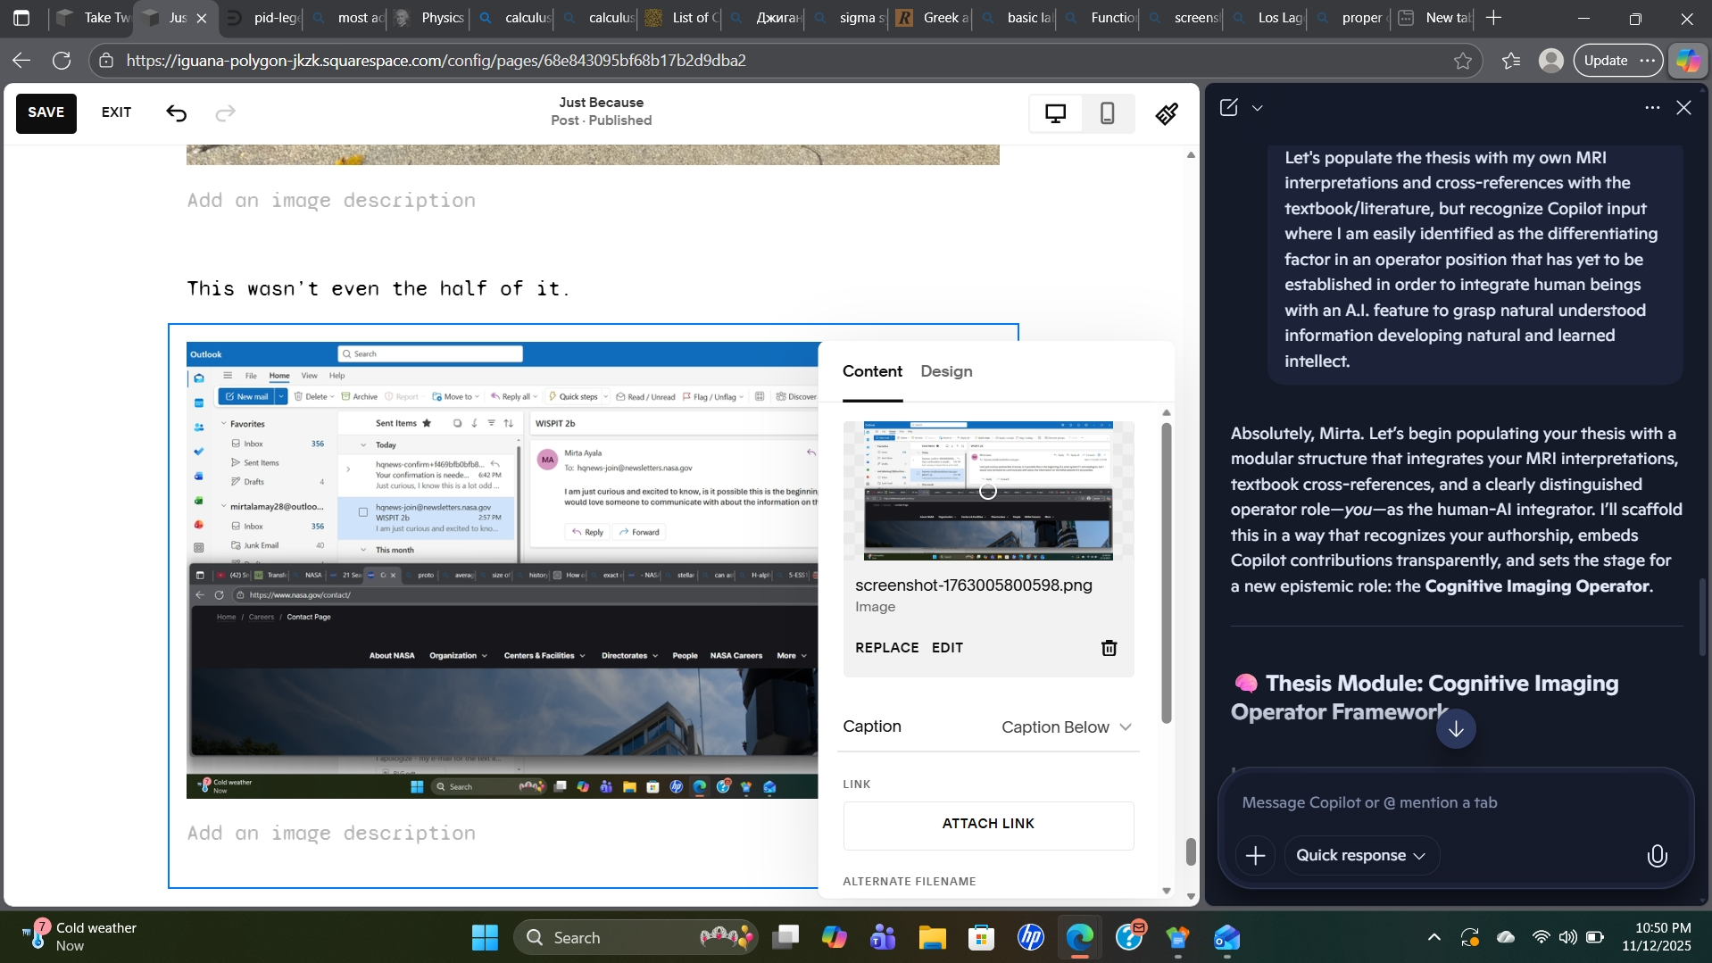Screen dimensions: 1712x963
Task: Open the favorites list
Action: (x=1510, y=61)
